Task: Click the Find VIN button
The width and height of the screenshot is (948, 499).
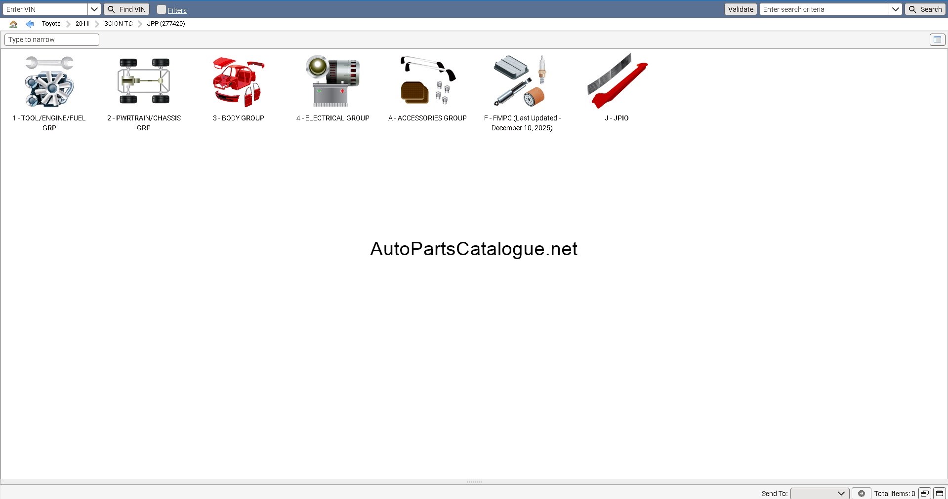Action: coord(126,9)
